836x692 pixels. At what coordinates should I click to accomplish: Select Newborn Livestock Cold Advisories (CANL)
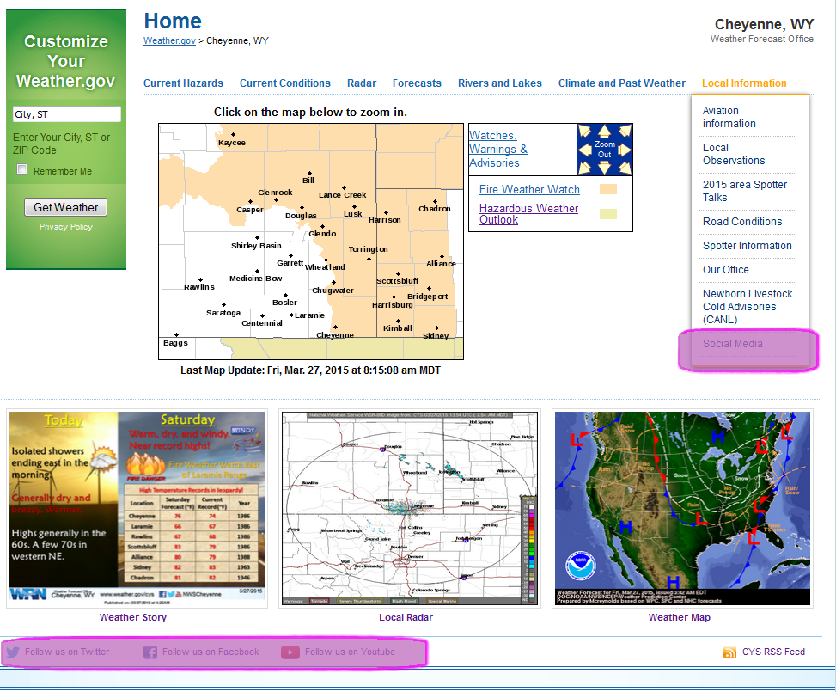coord(748,307)
